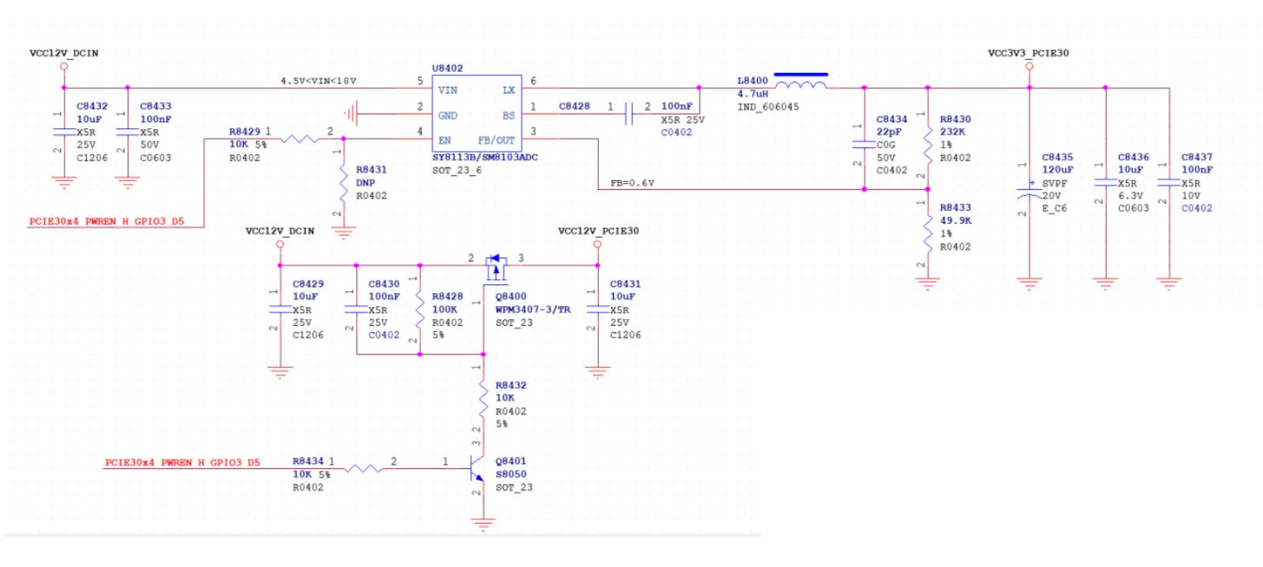Image resolution: width=1263 pixels, height=567 pixels.
Task: Click the R8428 100K resistor symbol
Action: click(x=419, y=309)
